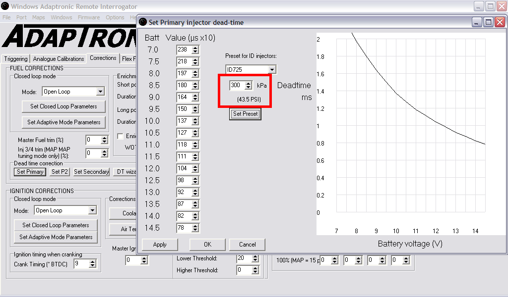Viewport: 508px width, 297px height.
Task: Open the ID injectors preset dropdown
Action: point(271,70)
